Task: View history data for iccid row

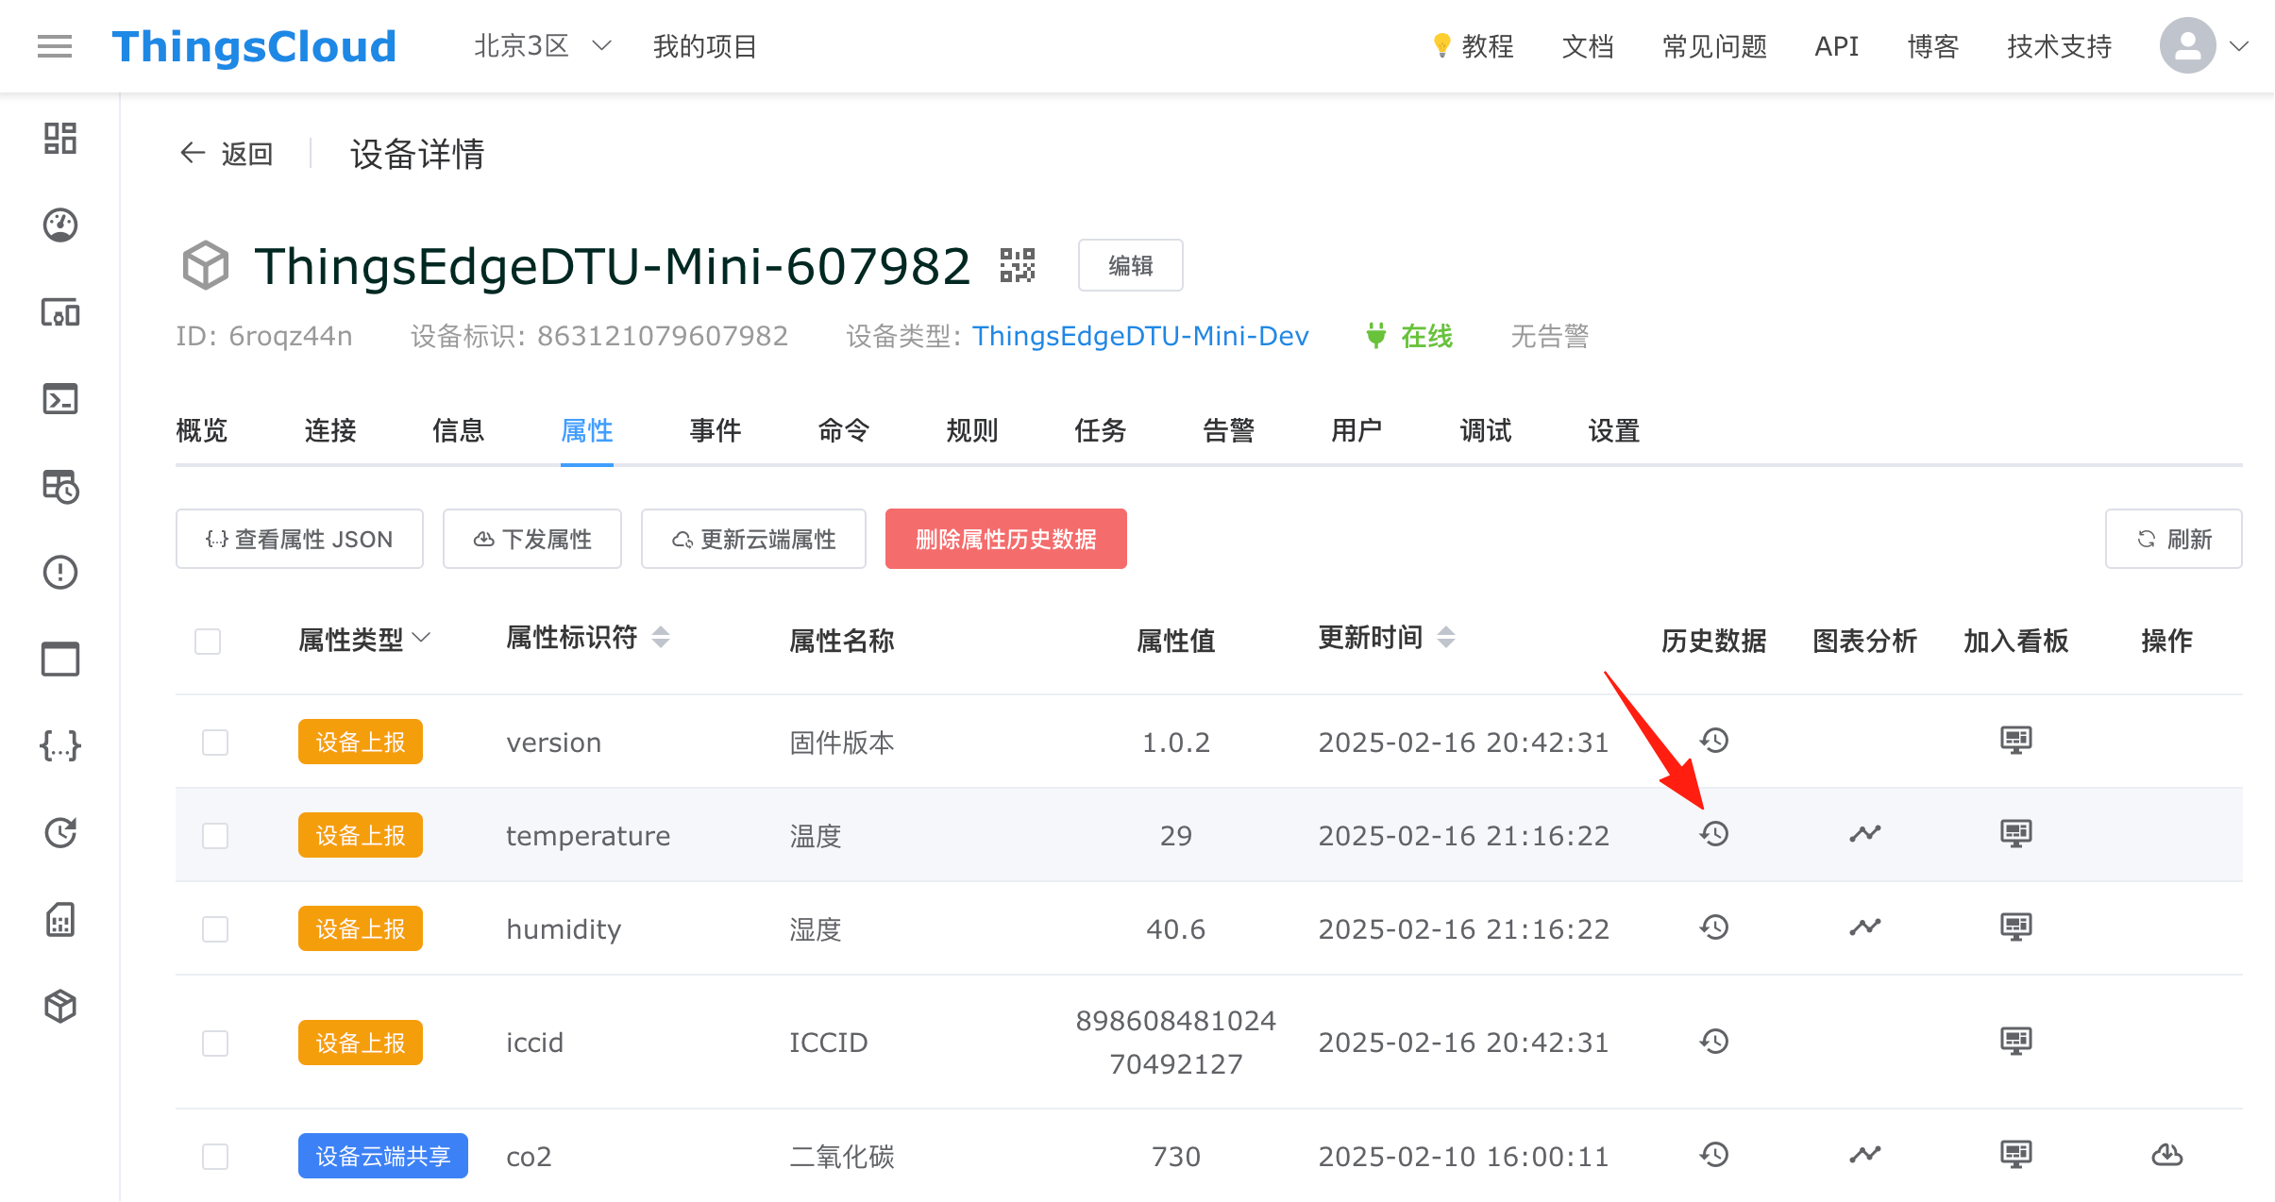Action: point(1714,1042)
